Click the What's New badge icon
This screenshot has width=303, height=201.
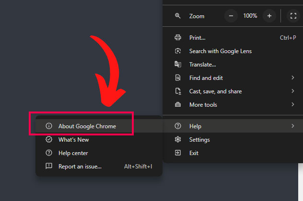click(49, 139)
